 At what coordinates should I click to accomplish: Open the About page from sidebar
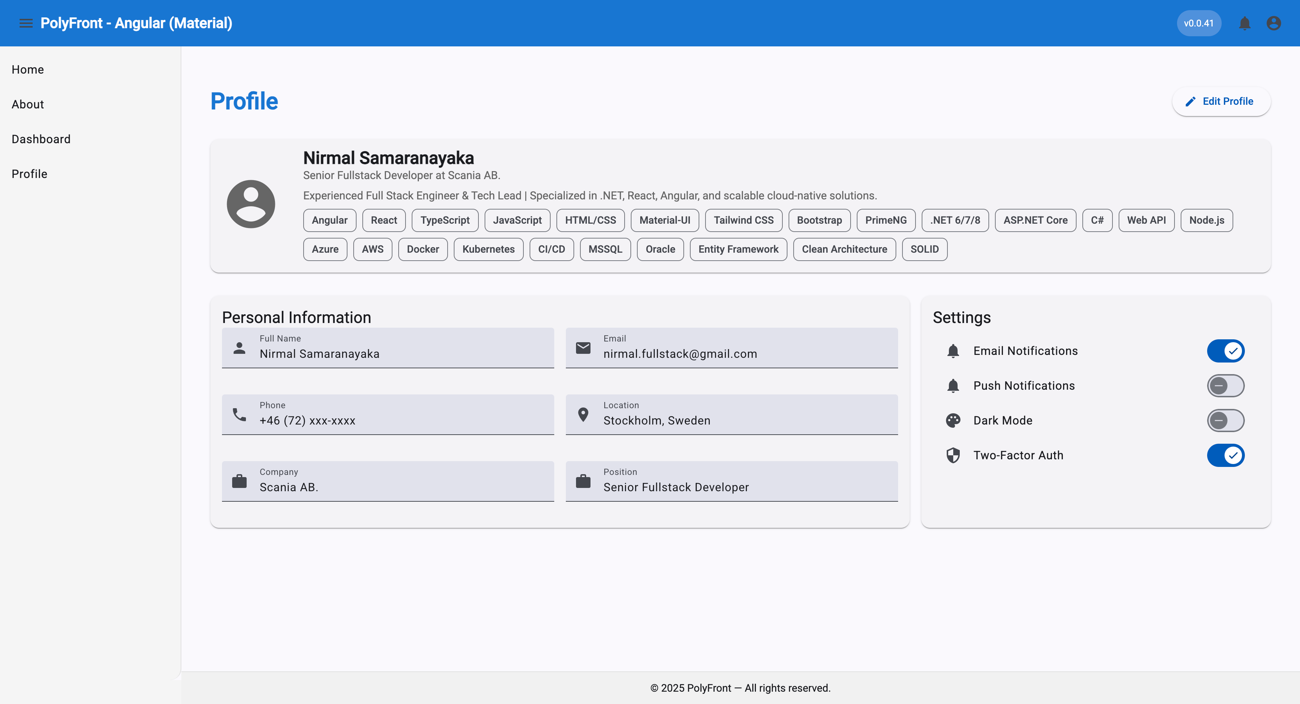(28, 104)
